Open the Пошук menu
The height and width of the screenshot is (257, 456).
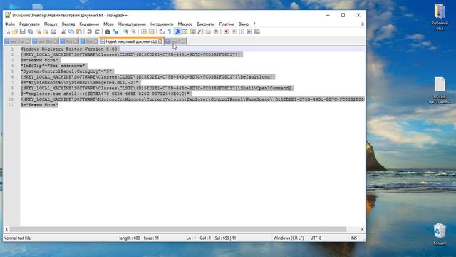[51, 24]
